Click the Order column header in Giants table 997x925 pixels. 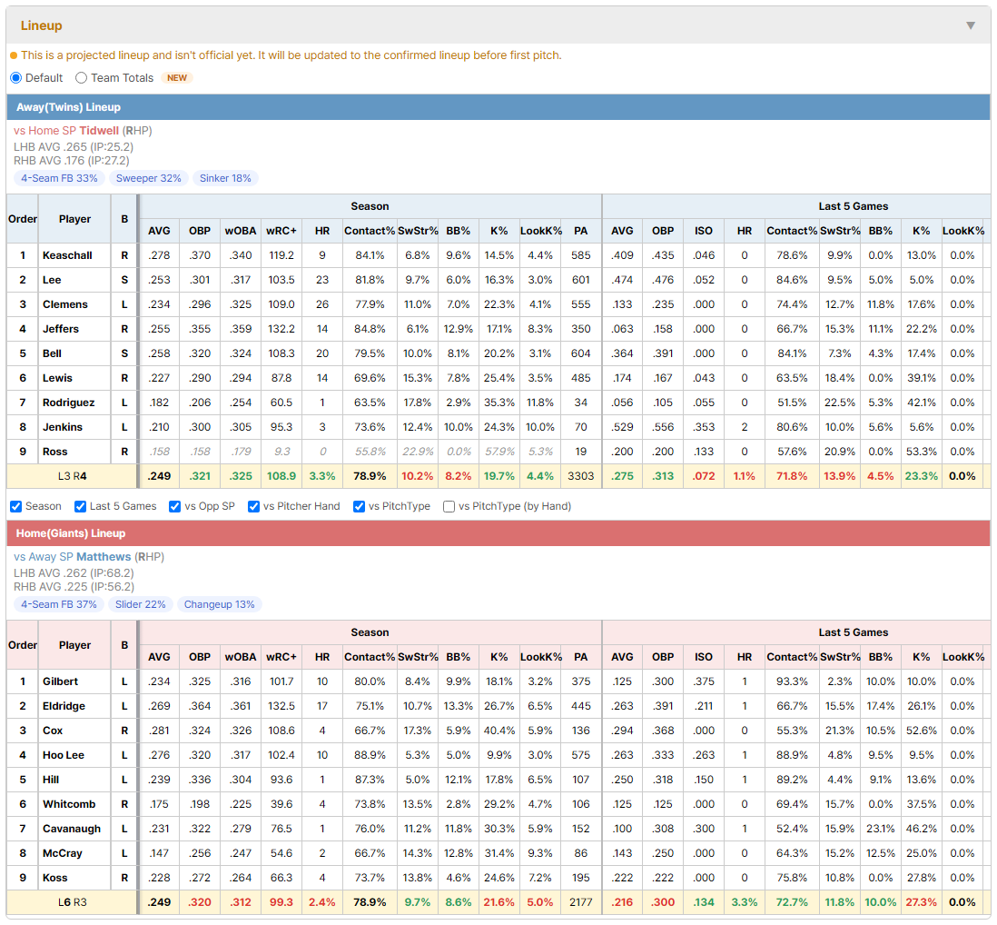pyautogui.click(x=23, y=645)
